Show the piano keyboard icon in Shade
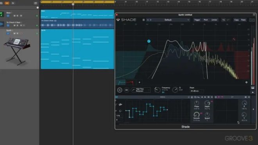 point(253,88)
